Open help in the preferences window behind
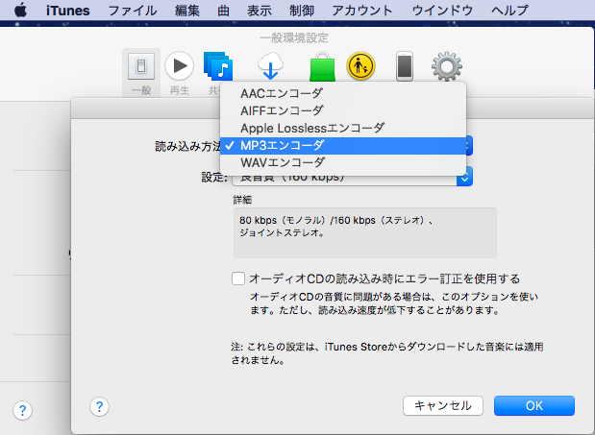 point(22,410)
